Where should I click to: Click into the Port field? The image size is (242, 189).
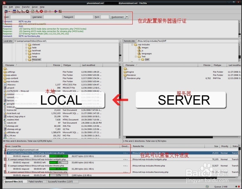point(105,17)
